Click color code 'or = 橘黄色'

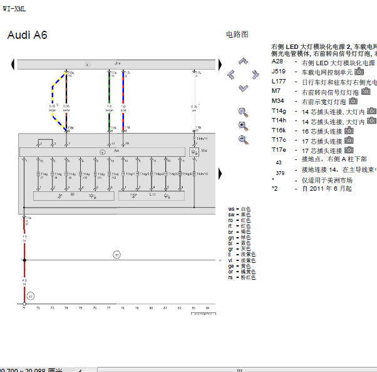pyautogui.click(x=242, y=272)
